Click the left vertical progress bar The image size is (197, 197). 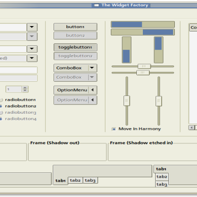[x=127, y=50]
